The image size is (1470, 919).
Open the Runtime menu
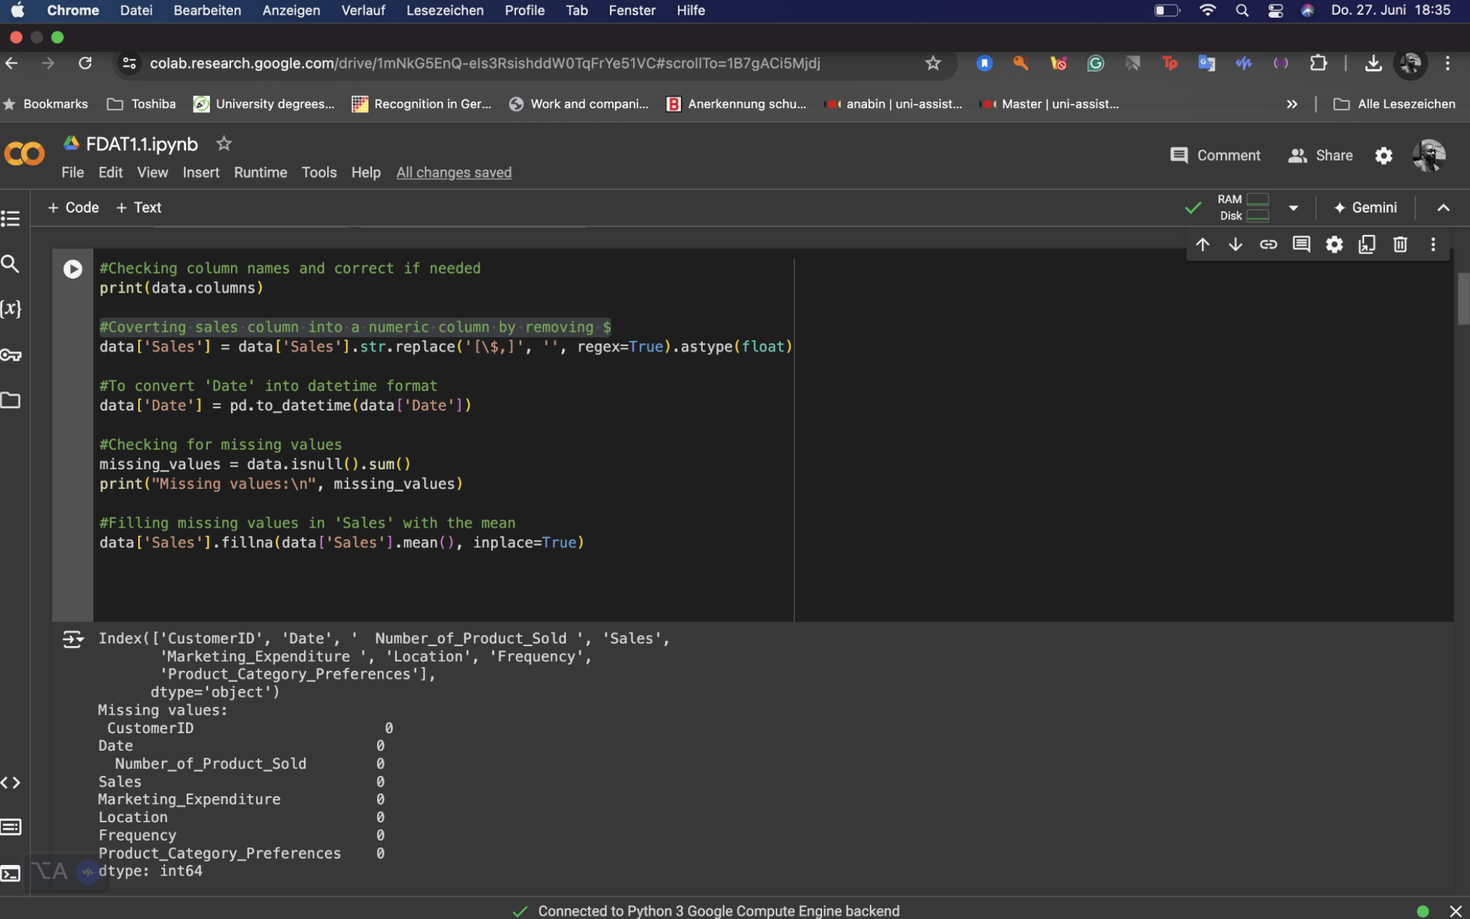pos(260,173)
